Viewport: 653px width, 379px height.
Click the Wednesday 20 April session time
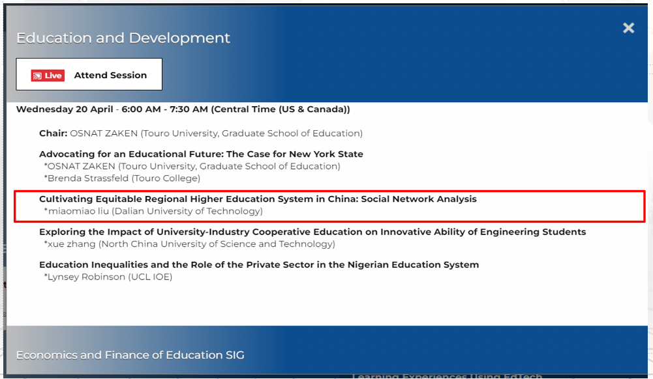click(x=64, y=109)
